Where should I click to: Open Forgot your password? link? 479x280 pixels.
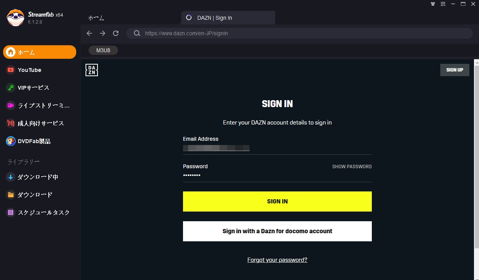pos(277,260)
